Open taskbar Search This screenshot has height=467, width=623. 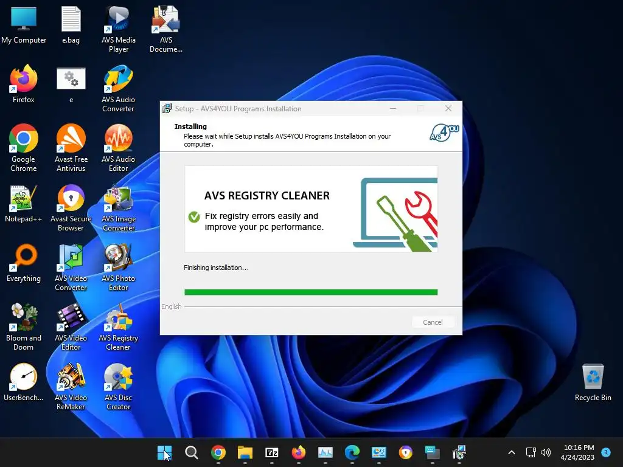click(192, 452)
